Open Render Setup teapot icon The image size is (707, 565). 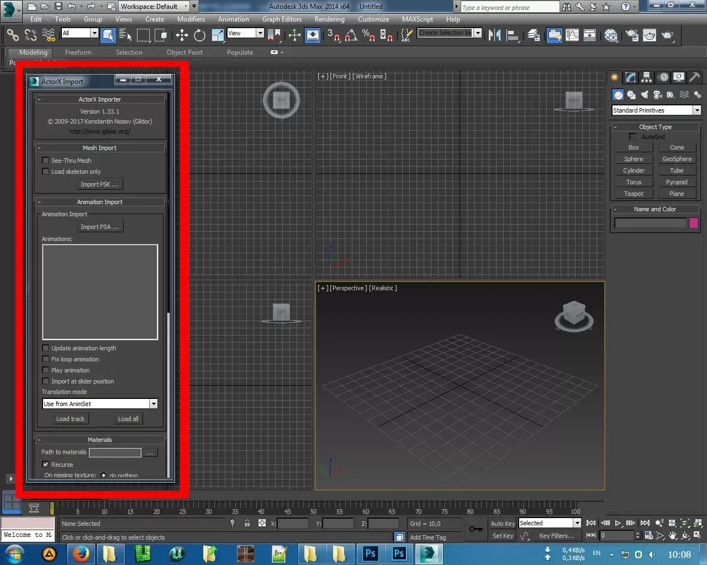[x=632, y=35]
